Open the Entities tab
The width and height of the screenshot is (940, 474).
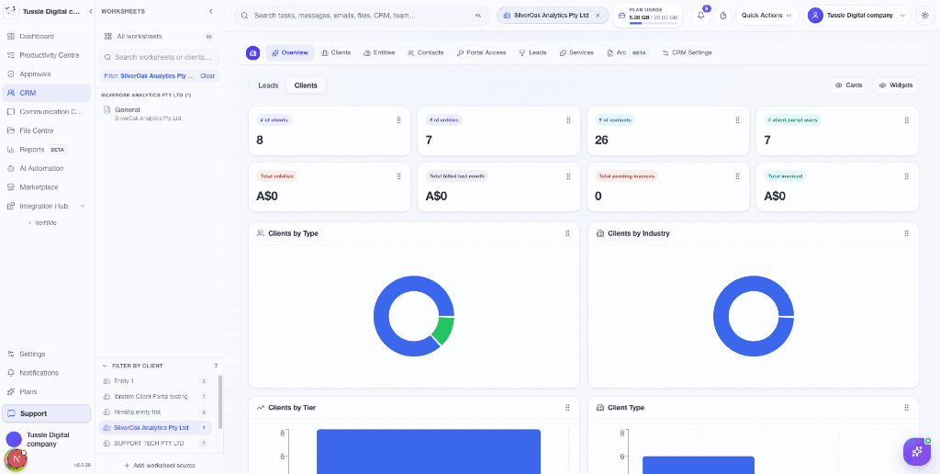[x=379, y=52]
